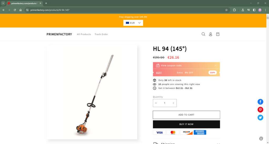The height and width of the screenshot is (144, 269).
Task: Open the site search magnifier icon
Action: [x=203, y=34]
